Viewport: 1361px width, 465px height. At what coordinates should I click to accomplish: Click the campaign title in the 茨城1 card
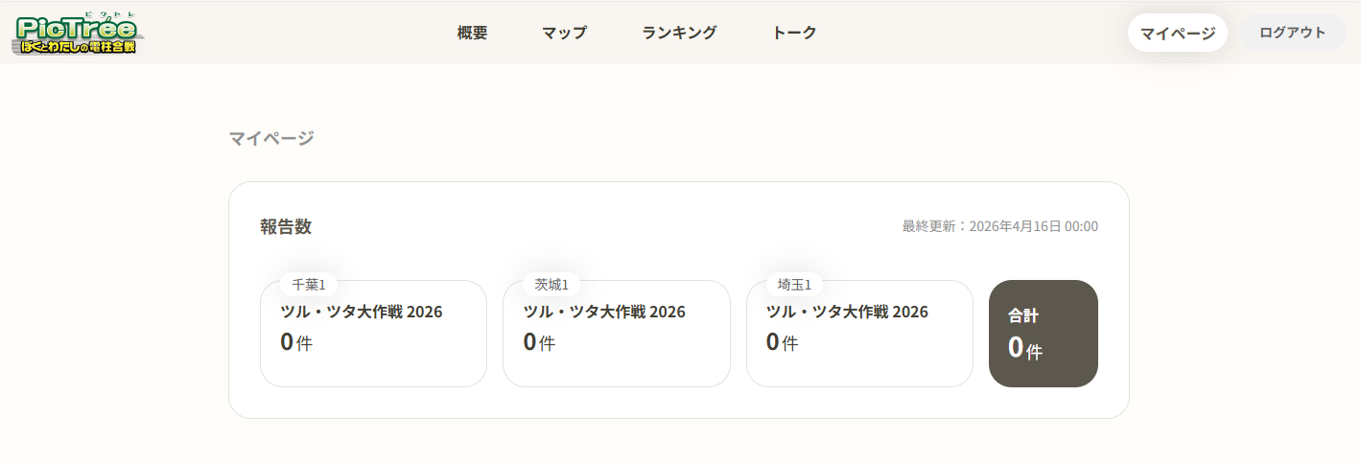click(604, 312)
